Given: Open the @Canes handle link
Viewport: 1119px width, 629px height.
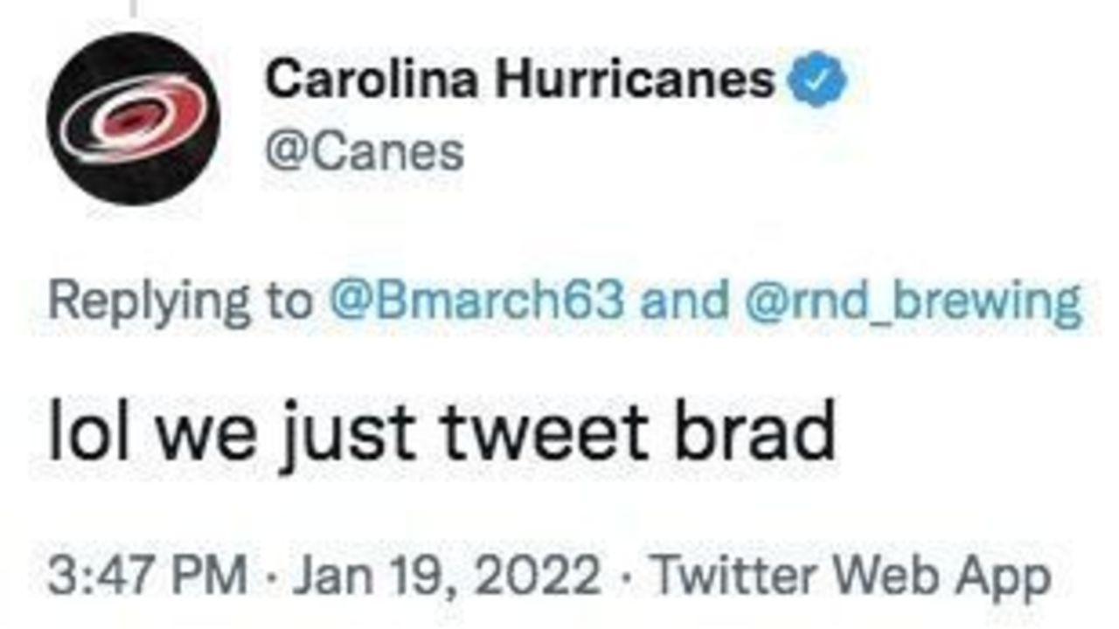Looking at the screenshot, I should tap(365, 154).
